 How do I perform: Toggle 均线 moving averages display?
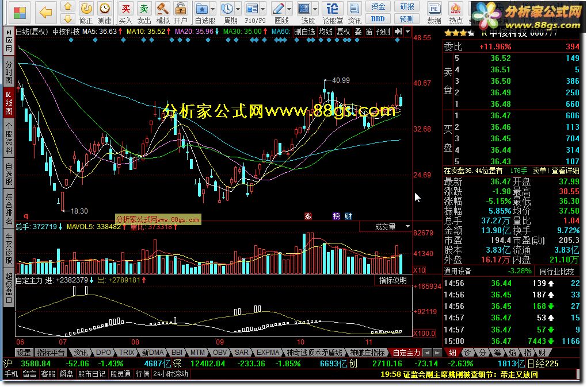pos(326,32)
